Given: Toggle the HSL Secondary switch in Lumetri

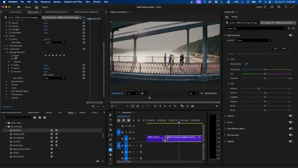Looking at the screenshot, I should (291, 135).
